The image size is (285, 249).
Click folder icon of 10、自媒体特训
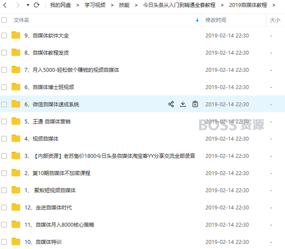click(x=16, y=241)
